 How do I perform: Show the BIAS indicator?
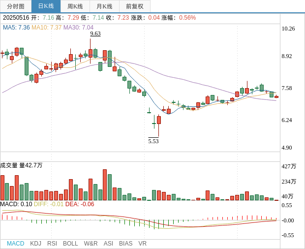tap(125, 244)
